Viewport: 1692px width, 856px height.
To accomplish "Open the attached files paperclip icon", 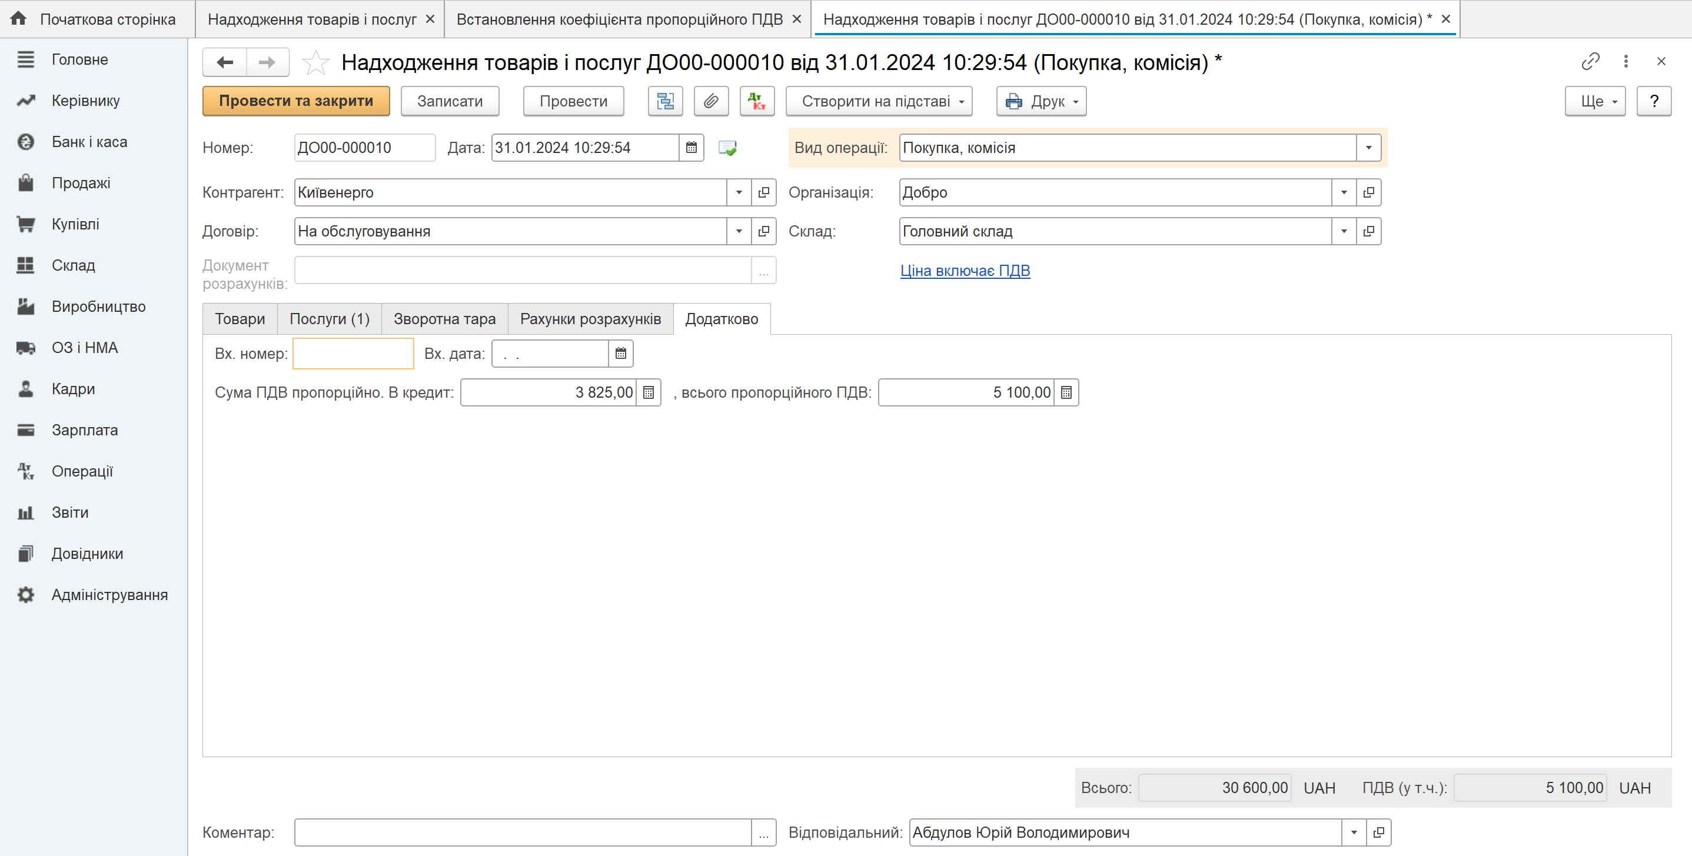I will click(x=711, y=101).
